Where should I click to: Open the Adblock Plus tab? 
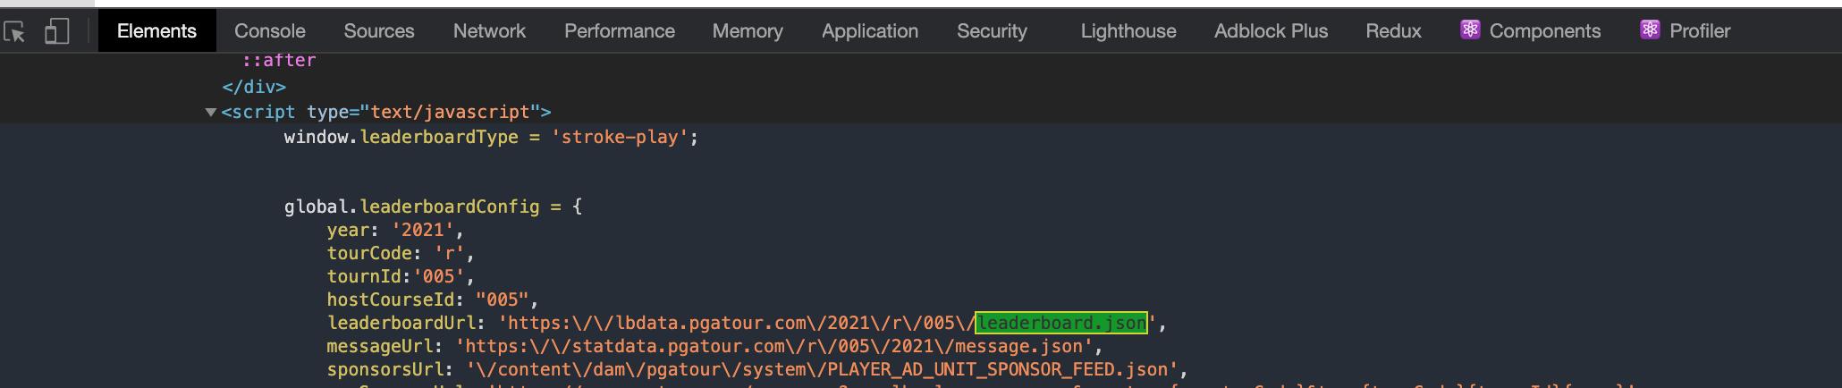1270,31
